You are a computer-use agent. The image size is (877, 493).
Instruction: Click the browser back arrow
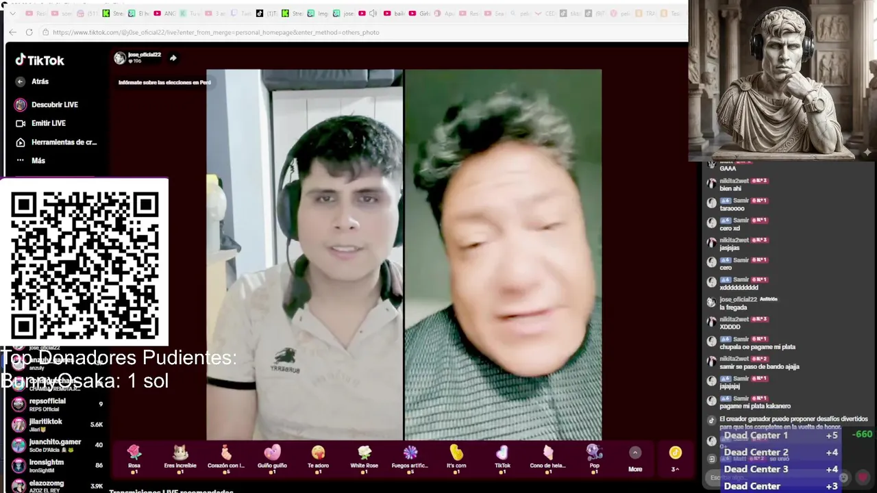(12, 32)
